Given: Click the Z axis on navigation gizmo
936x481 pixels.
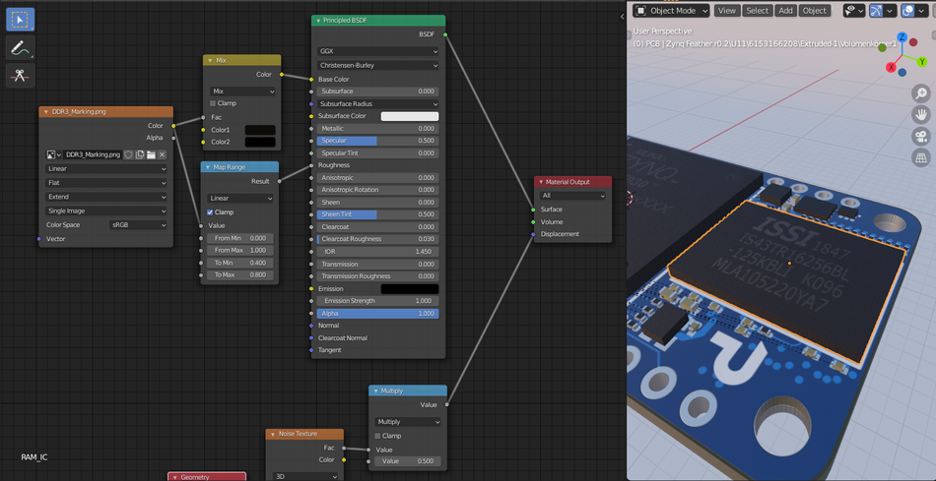Looking at the screenshot, I should point(902,37).
